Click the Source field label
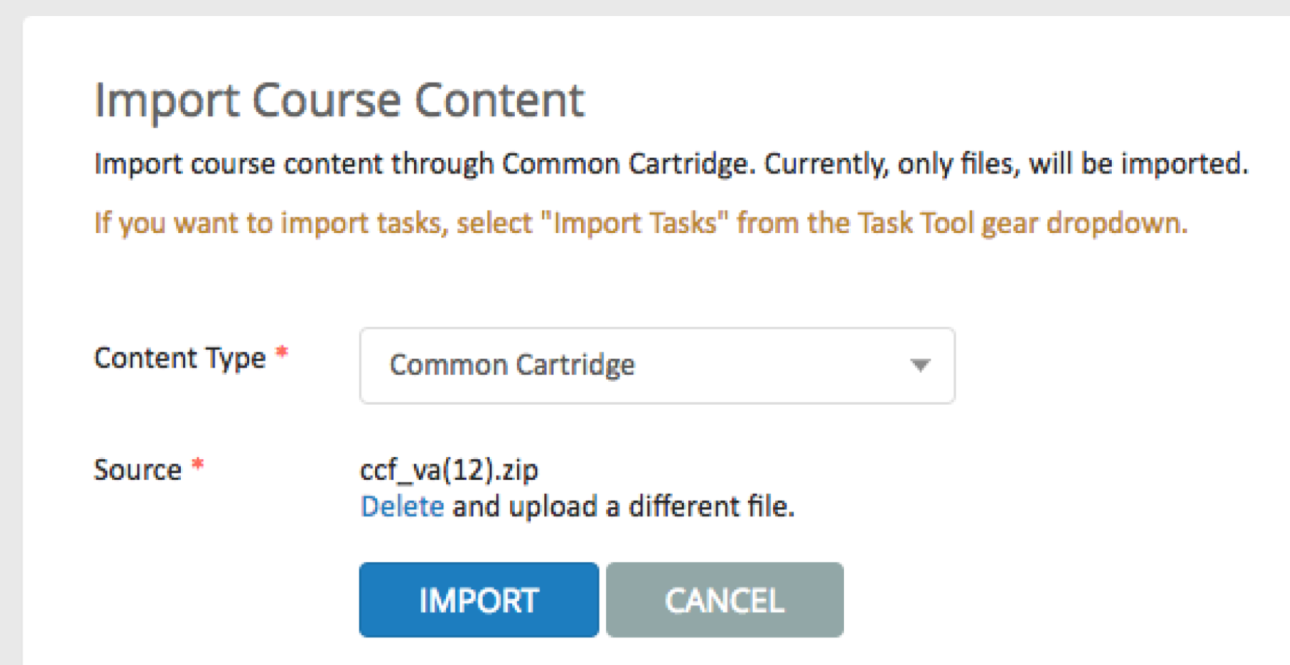Viewport: 1290px width, 665px height. [138, 470]
